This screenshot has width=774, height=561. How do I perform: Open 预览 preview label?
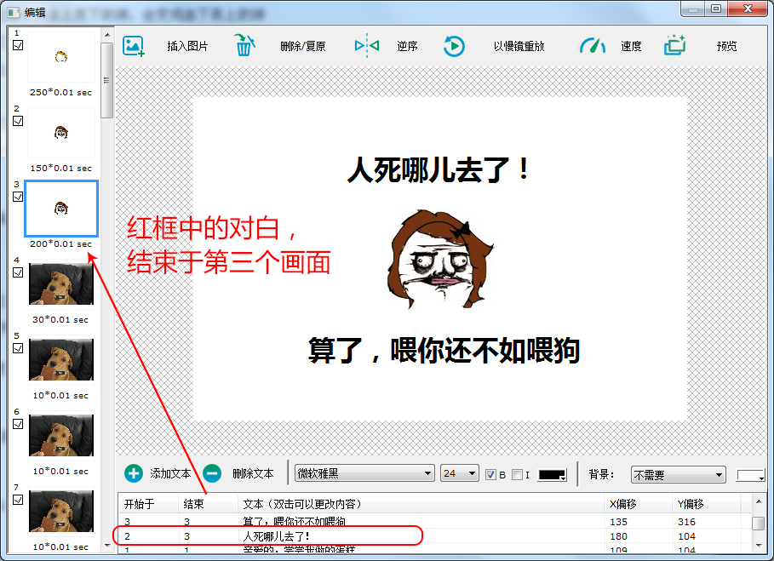click(726, 46)
